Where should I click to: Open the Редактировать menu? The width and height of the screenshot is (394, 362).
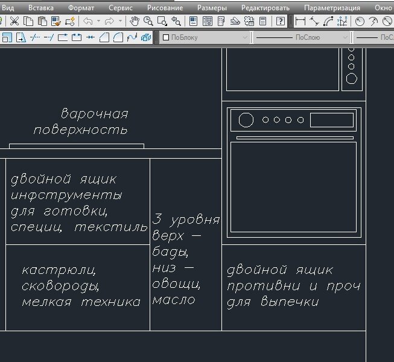point(265,8)
